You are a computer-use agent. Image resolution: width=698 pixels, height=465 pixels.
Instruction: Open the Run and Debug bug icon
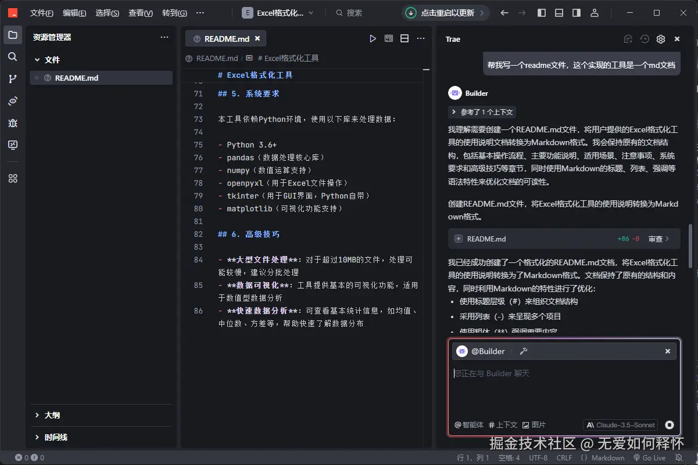pyautogui.click(x=13, y=123)
